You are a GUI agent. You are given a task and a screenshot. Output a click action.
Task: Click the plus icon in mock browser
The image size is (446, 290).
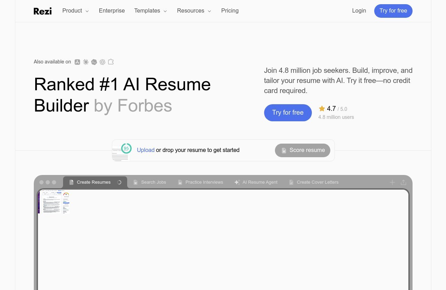(392, 182)
